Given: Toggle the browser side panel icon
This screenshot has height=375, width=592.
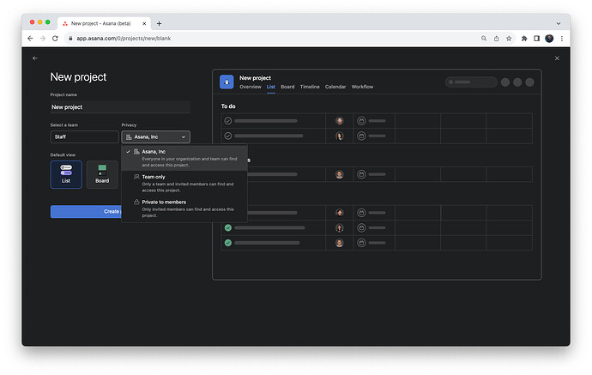Looking at the screenshot, I should [536, 39].
